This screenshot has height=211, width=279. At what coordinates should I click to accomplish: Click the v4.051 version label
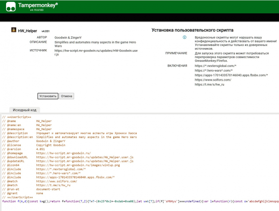click(46, 31)
